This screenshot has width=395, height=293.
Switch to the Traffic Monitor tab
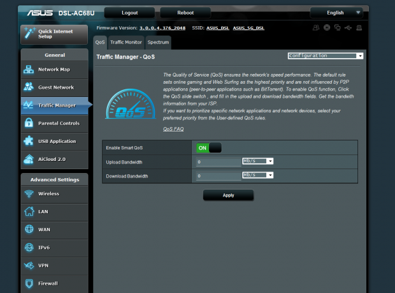[126, 42]
